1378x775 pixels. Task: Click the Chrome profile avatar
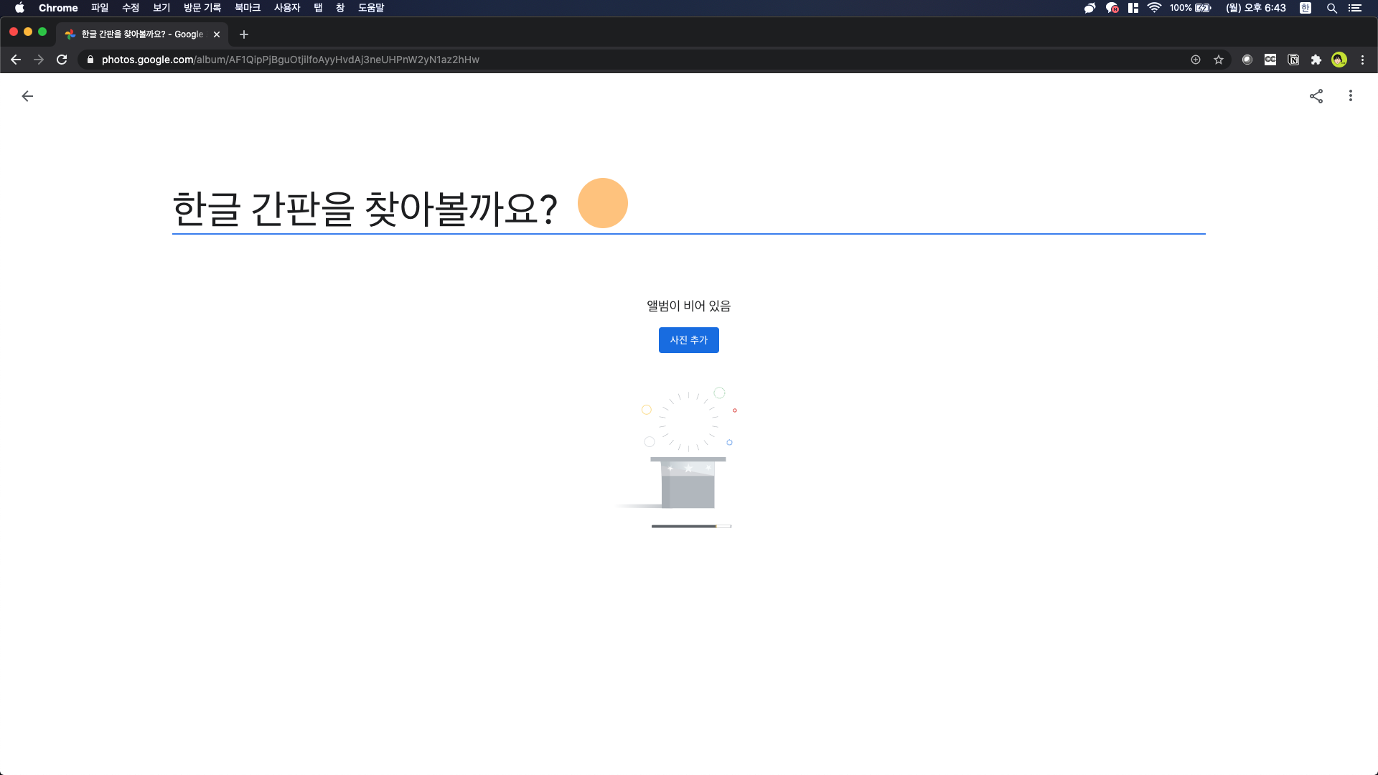click(1339, 60)
